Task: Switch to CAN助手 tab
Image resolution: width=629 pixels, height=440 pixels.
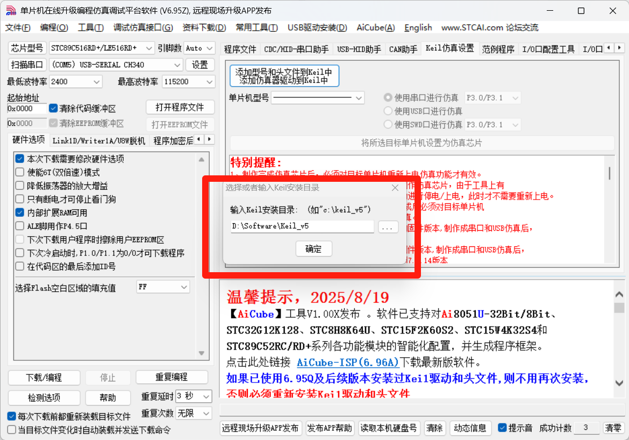Action: (x=403, y=49)
